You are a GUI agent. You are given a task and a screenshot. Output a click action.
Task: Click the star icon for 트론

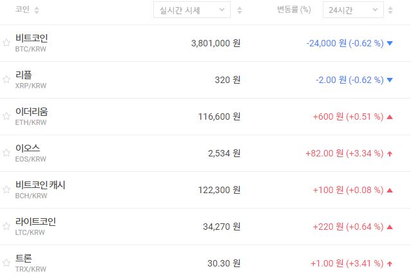tap(6, 263)
